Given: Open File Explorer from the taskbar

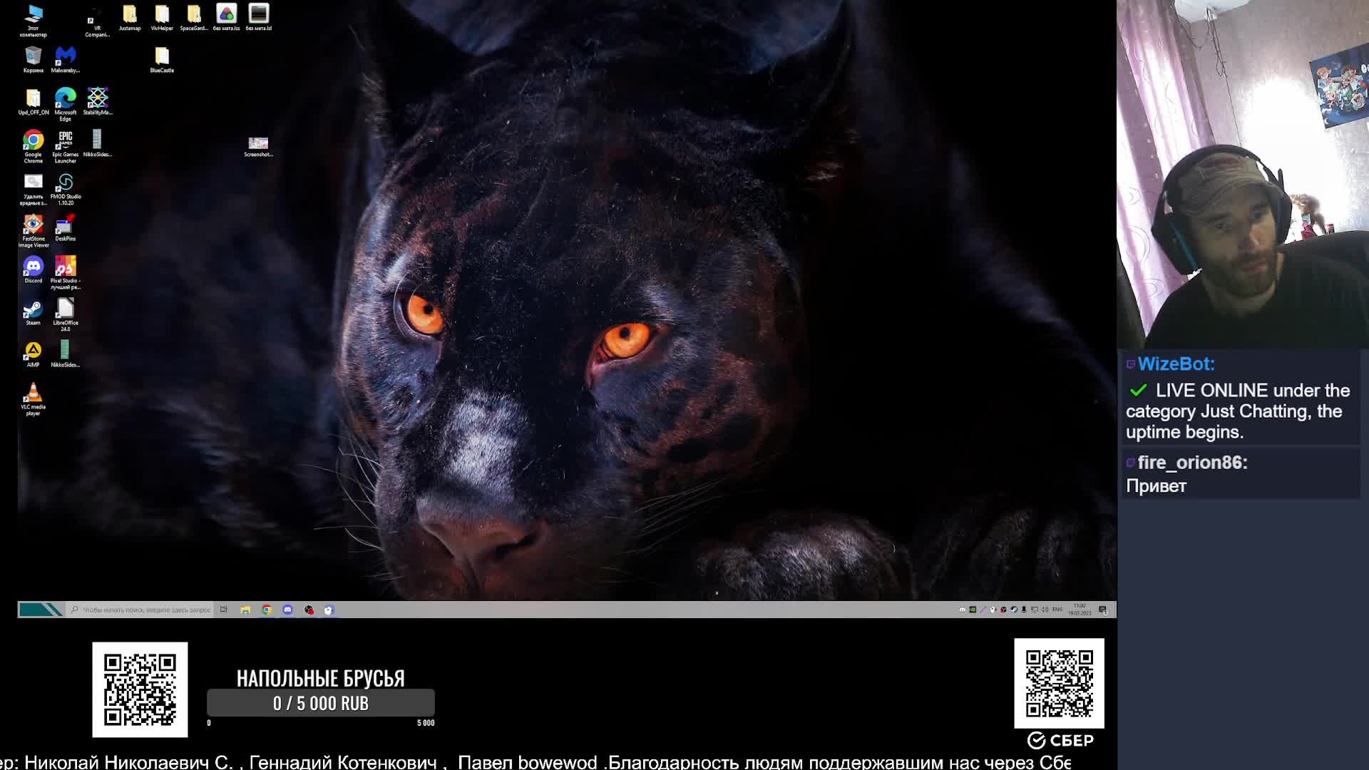Looking at the screenshot, I should (x=245, y=610).
